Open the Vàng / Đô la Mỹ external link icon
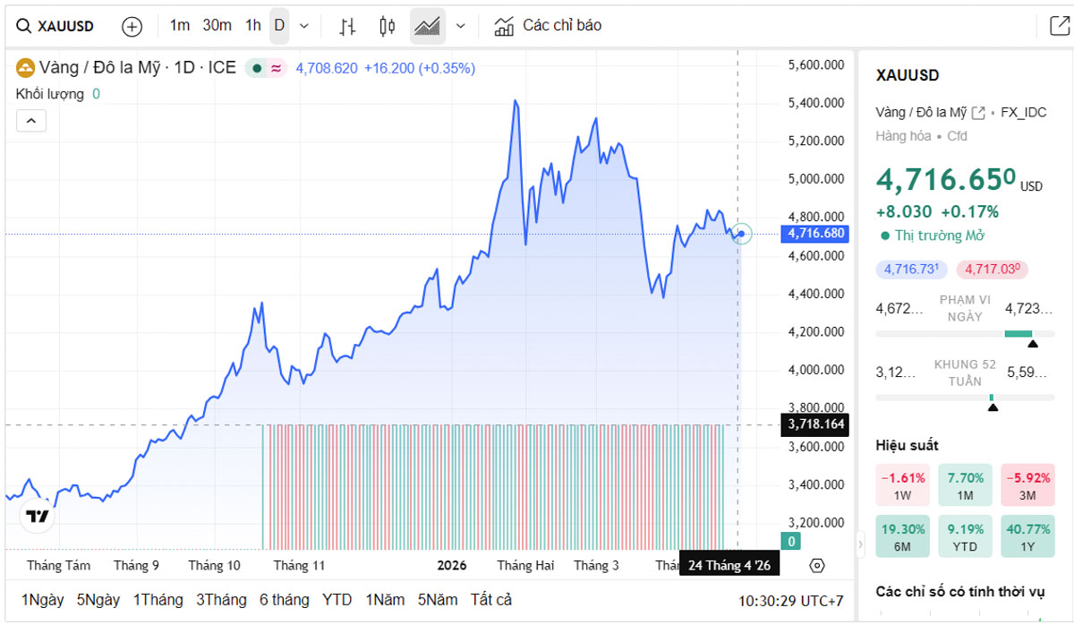1074x625 pixels. click(x=978, y=113)
